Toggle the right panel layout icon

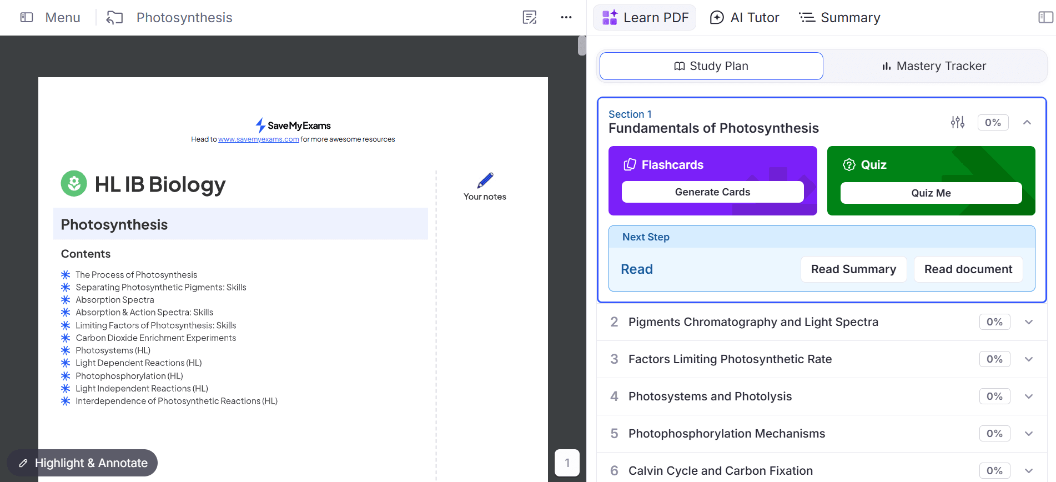point(1045,17)
